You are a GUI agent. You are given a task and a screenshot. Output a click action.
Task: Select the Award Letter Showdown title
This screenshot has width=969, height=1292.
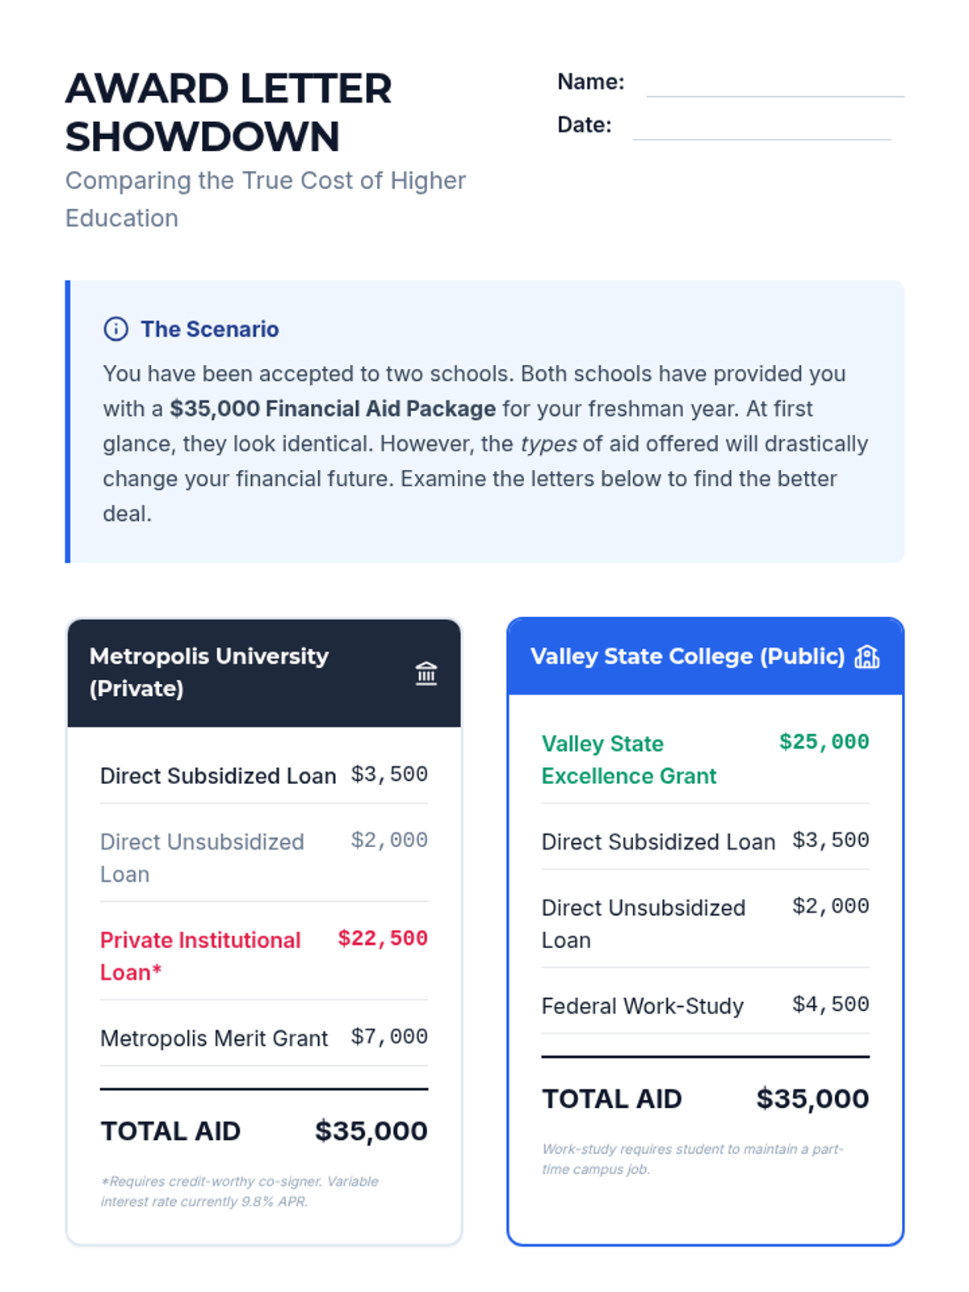tap(229, 111)
